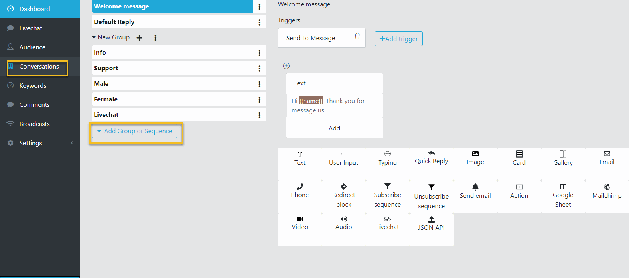Screen dimensions: 629x278
Task: Click the Settings gear icon
Action: coord(10,143)
